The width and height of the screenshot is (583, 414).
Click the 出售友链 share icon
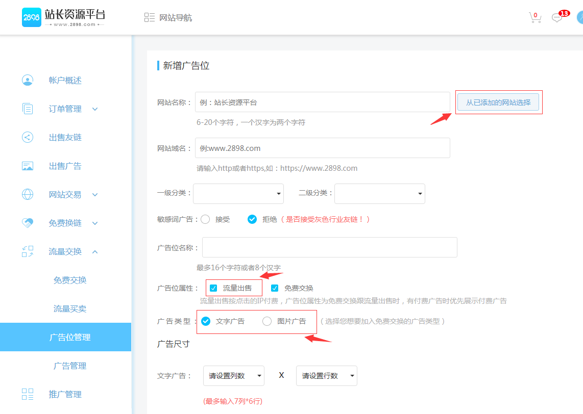coord(28,137)
